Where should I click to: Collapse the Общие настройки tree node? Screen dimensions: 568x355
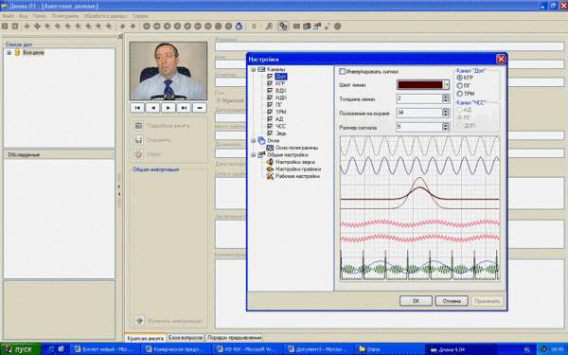click(x=253, y=154)
